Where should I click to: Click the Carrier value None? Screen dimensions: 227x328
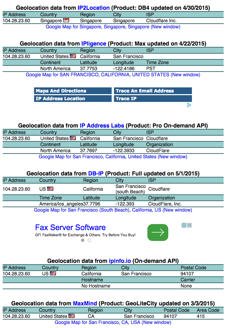(186, 286)
